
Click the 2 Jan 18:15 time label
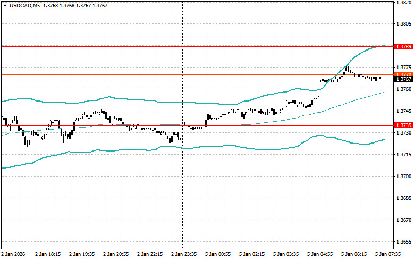pos(48,254)
